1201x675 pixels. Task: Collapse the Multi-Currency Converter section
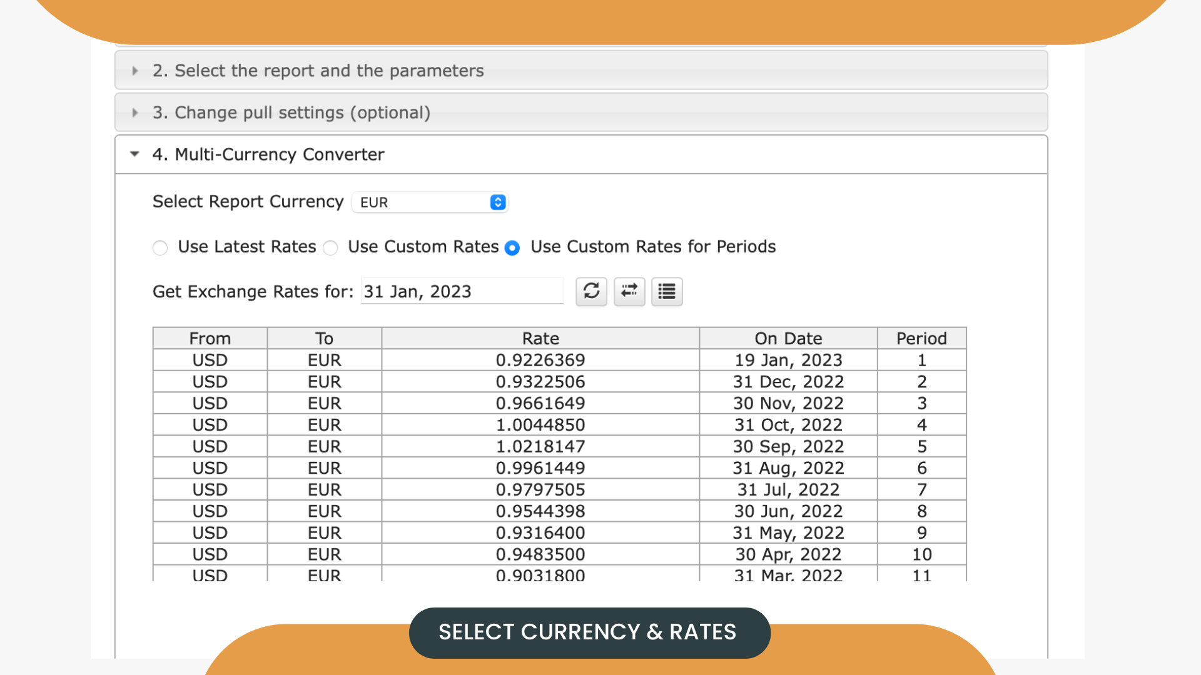tap(268, 154)
